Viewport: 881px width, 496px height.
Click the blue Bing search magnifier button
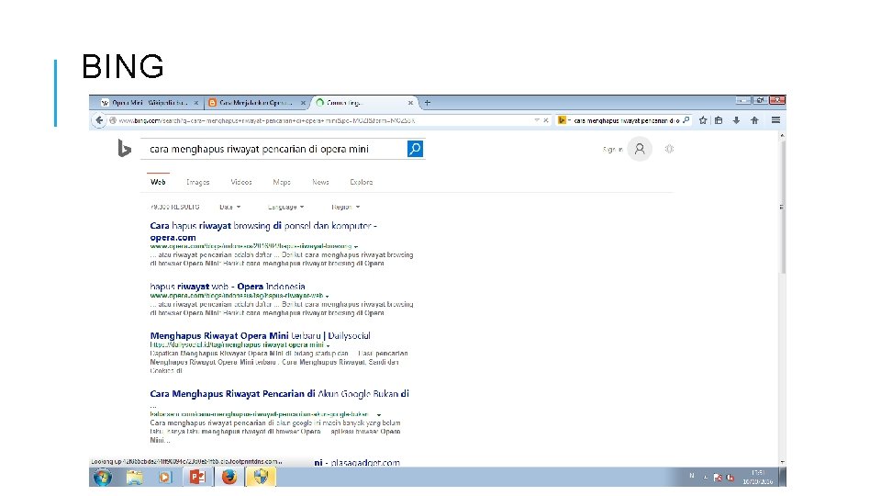[x=415, y=149]
